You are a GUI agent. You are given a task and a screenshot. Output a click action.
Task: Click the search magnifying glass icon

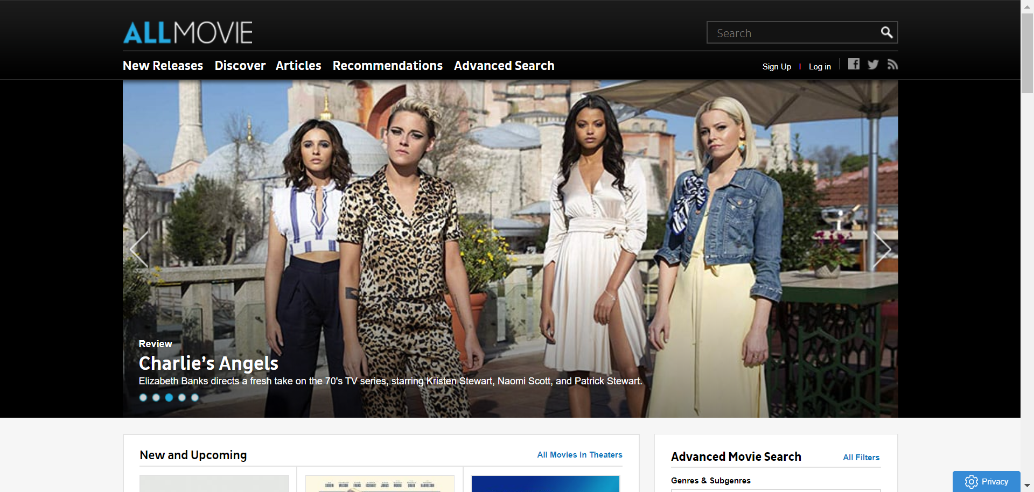point(886,33)
